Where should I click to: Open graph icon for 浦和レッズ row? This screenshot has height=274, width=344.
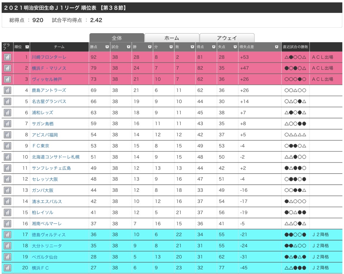[7, 113]
